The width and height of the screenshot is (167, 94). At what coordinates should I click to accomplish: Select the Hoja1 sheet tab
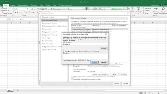[x=10, y=90]
